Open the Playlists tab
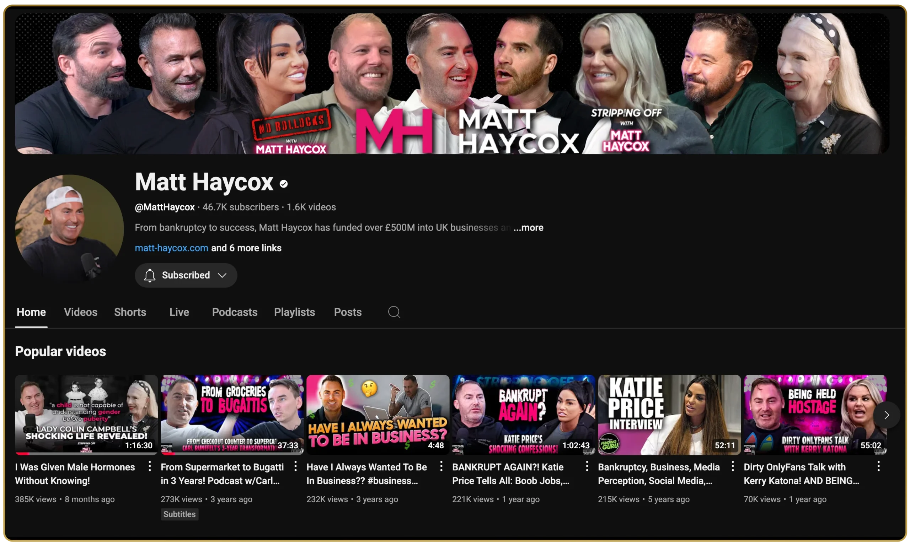The height and width of the screenshot is (546, 910). coord(294,312)
